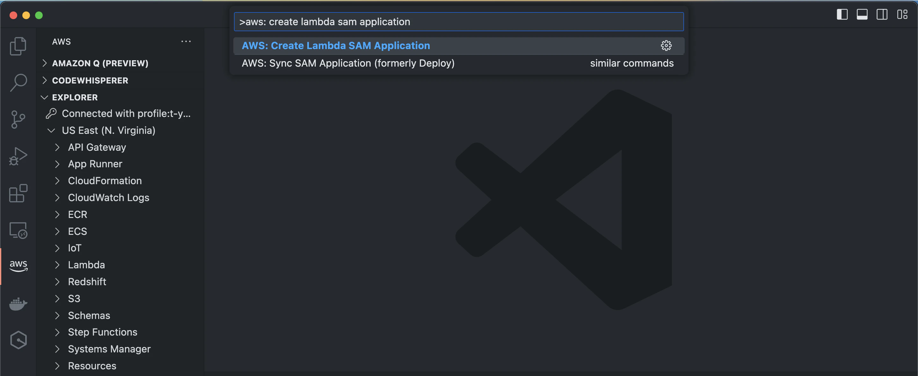Click the yellow minimize window button
Viewport: 918px width, 376px height.
(x=26, y=15)
